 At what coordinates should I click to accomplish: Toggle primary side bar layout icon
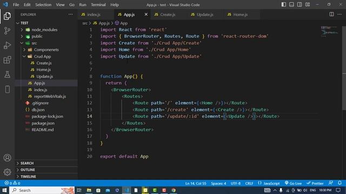[x=283, y=5]
